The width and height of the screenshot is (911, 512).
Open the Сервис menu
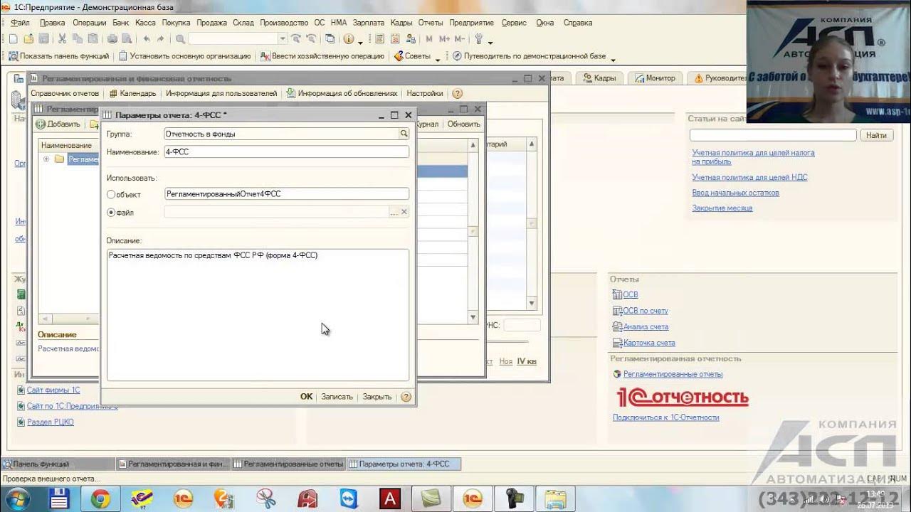[514, 23]
